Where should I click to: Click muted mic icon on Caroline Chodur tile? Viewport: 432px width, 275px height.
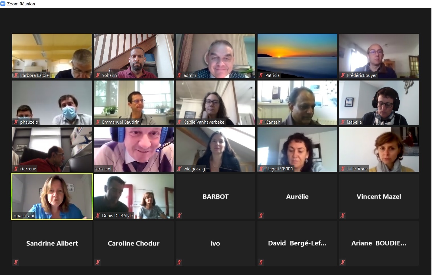coord(98,262)
